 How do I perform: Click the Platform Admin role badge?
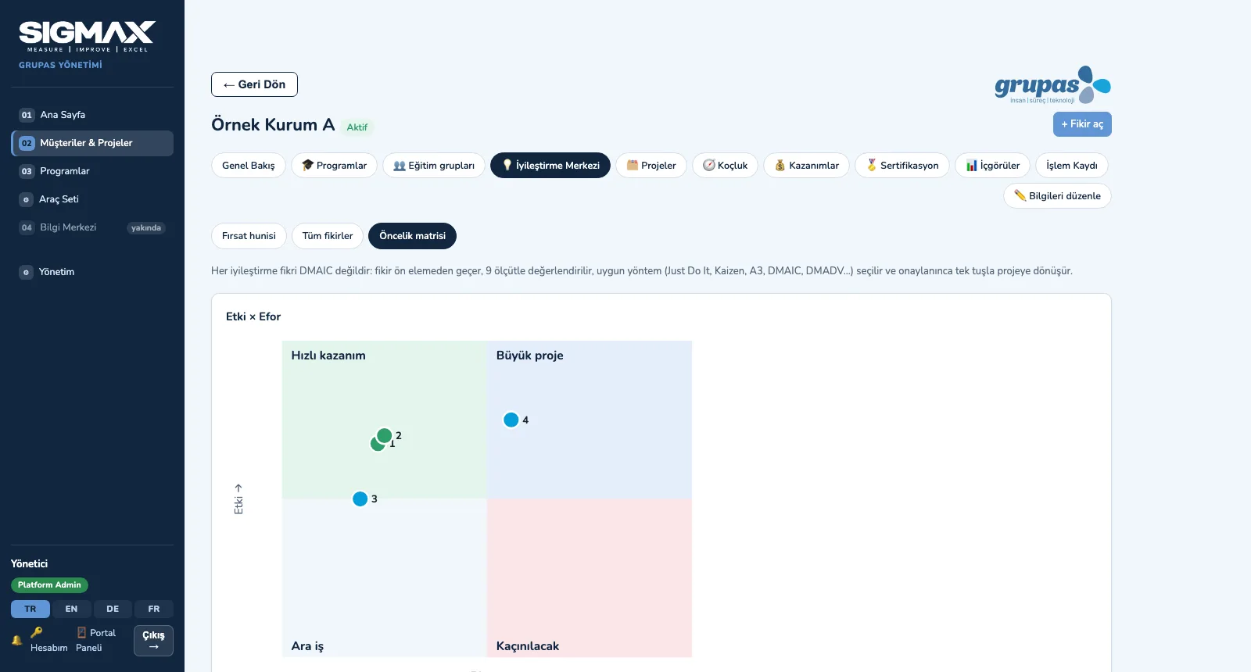point(49,585)
